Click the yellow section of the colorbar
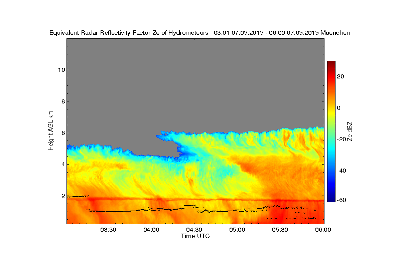 (331, 113)
